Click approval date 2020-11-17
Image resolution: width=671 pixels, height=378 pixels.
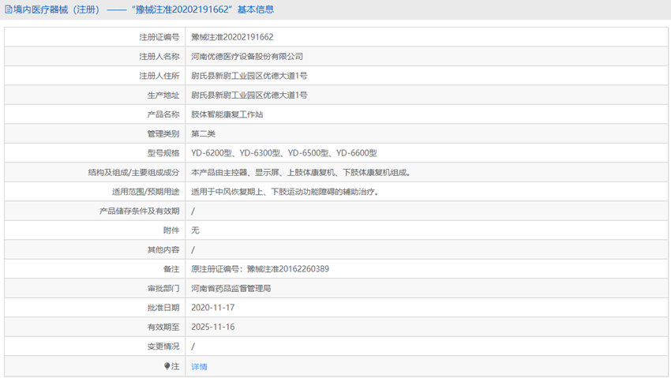(212, 308)
